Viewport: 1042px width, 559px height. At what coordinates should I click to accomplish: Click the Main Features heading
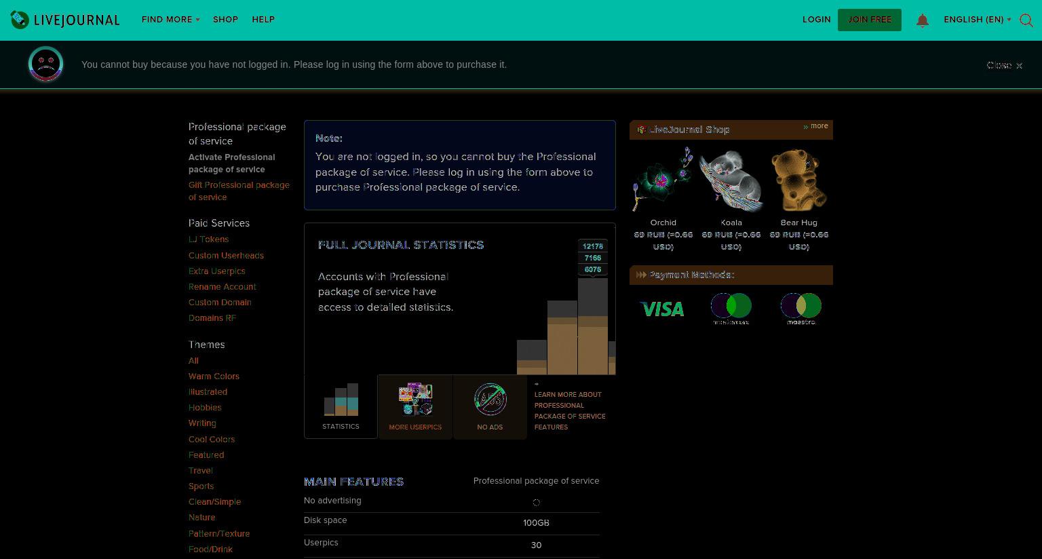[354, 482]
